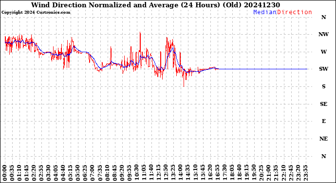
Task: Click the 'E' y-axis label
Action: pos(323,122)
